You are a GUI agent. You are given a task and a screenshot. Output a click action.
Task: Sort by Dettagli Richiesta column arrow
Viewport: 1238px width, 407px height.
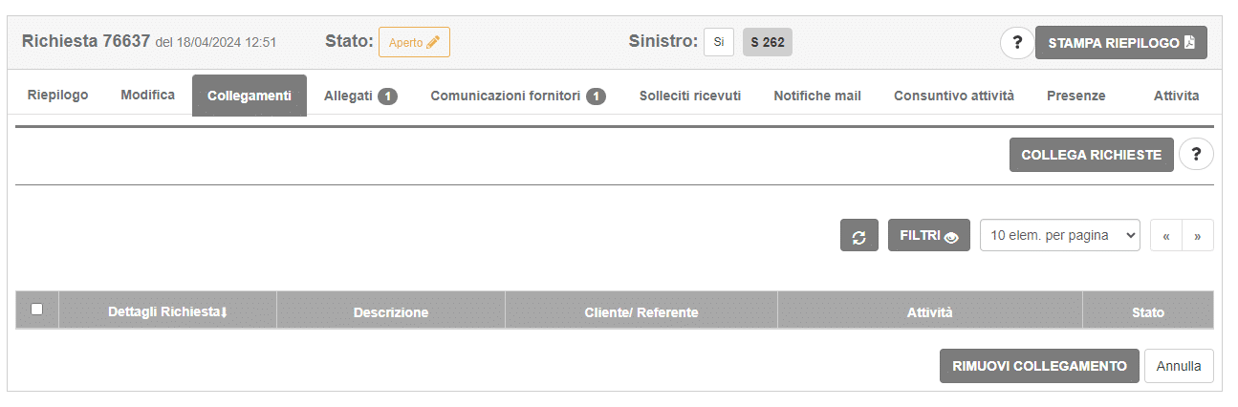[224, 312]
